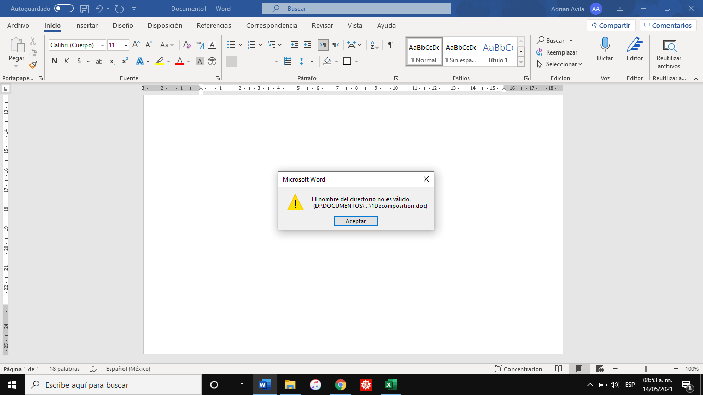Viewport: 703px width, 395px height.
Task: Apply the red font color swatch
Action: tap(180, 62)
